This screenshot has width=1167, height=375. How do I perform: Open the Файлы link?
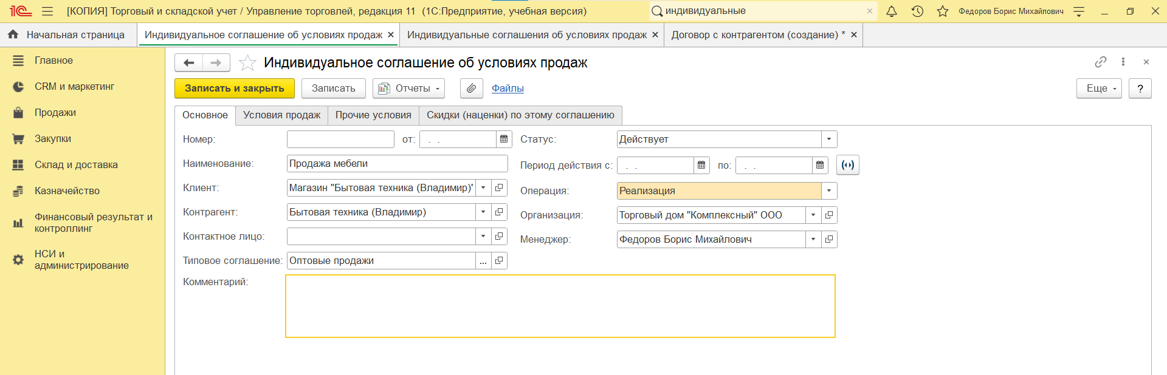tap(508, 88)
